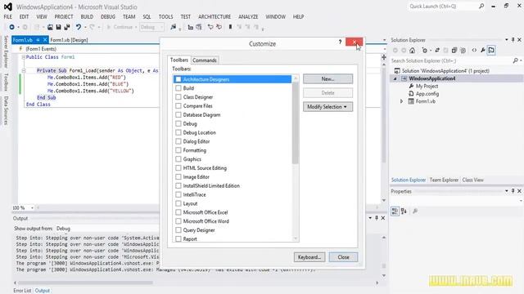Pin the Output panel
The height and width of the screenshot is (294, 524).
click(x=377, y=218)
